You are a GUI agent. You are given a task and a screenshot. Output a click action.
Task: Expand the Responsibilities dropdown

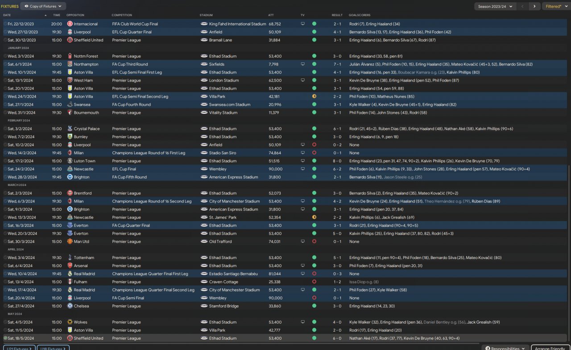[x=505, y=348]
